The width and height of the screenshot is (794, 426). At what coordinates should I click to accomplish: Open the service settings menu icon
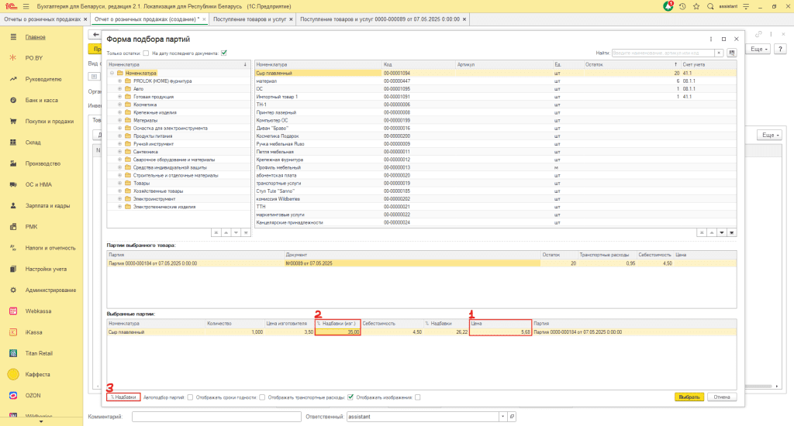pyautogui.click(x=746, y=6)
